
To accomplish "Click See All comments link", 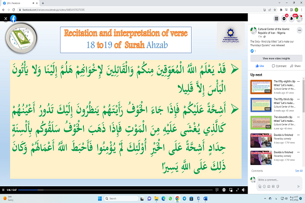I will click(x=299, y=171).
